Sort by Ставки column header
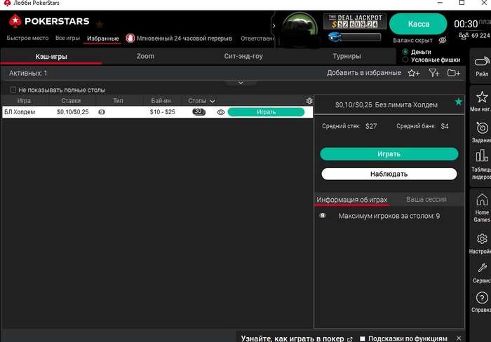This screenshot has height=342, width=491. click(x=72, y=101)
